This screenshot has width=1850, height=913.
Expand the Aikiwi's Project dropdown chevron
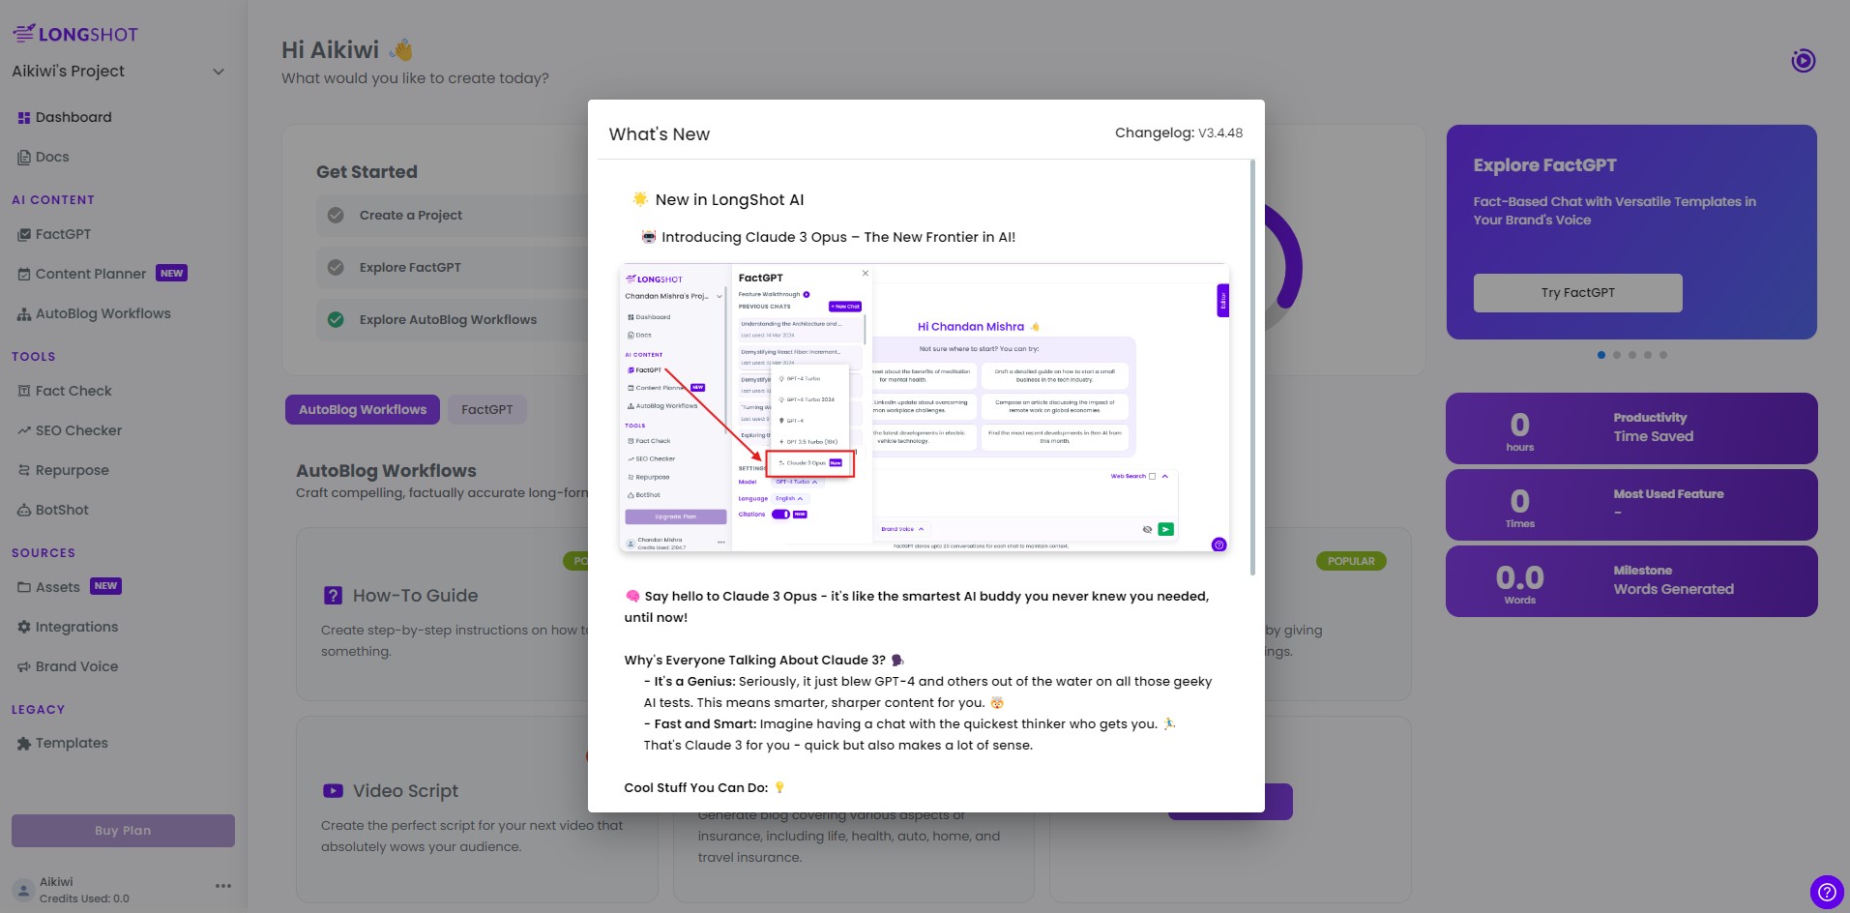click(219, 72)
